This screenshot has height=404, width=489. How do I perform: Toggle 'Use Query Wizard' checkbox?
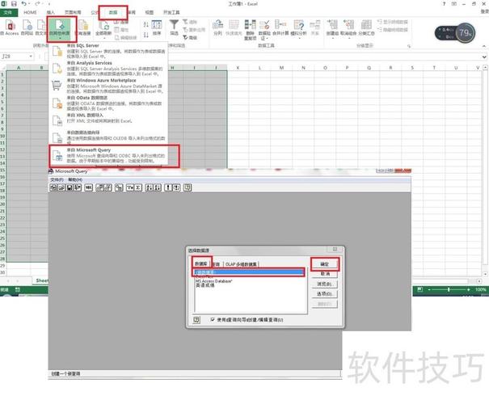213,319
